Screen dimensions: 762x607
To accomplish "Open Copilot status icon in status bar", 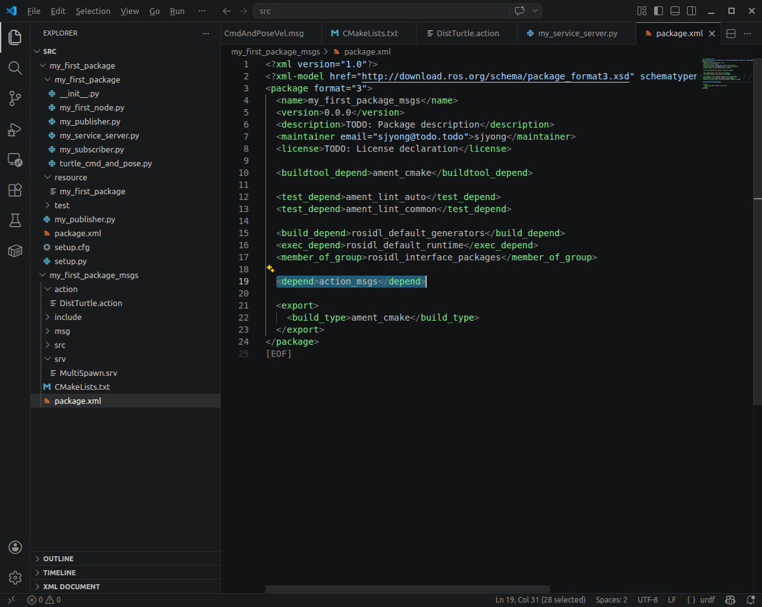I will [x=731, y=600].
